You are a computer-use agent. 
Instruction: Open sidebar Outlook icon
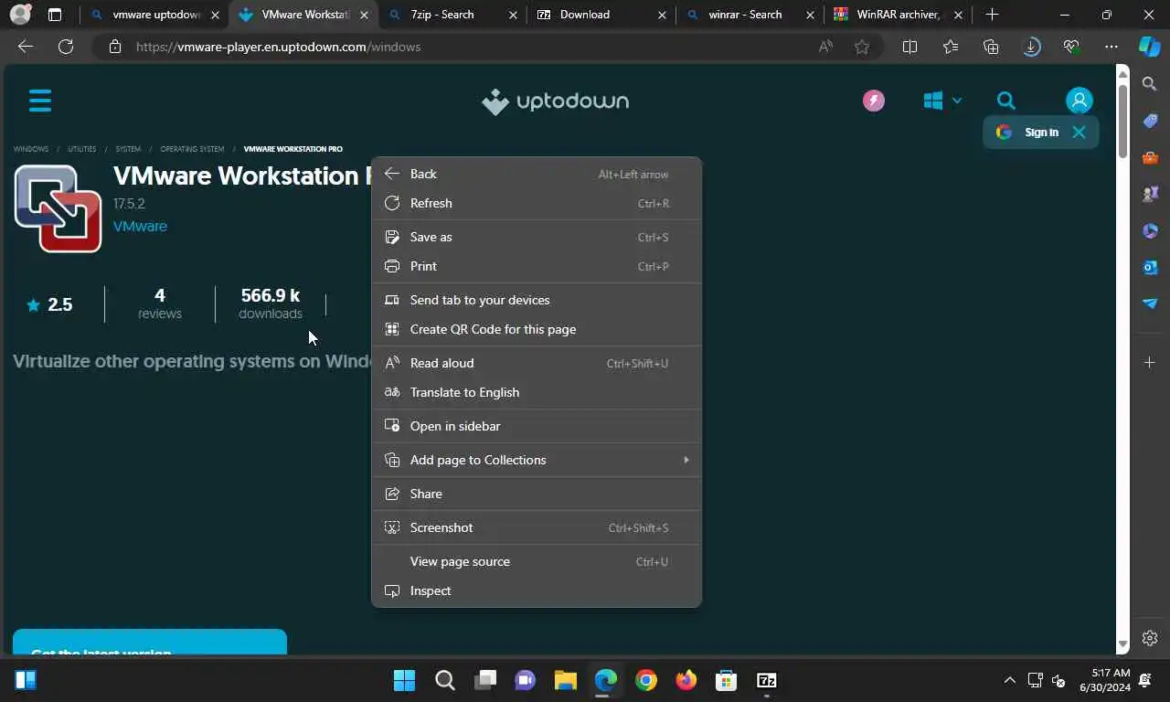1150,267
